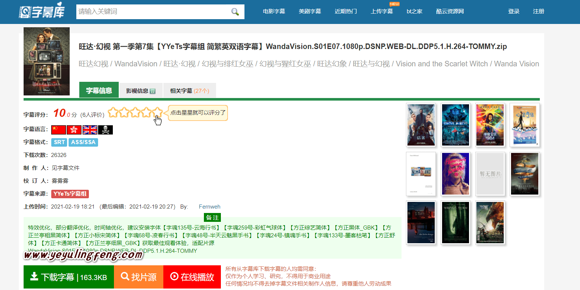Open the Wrong Turn poster
Screen dimensions: 580x290
455,223
